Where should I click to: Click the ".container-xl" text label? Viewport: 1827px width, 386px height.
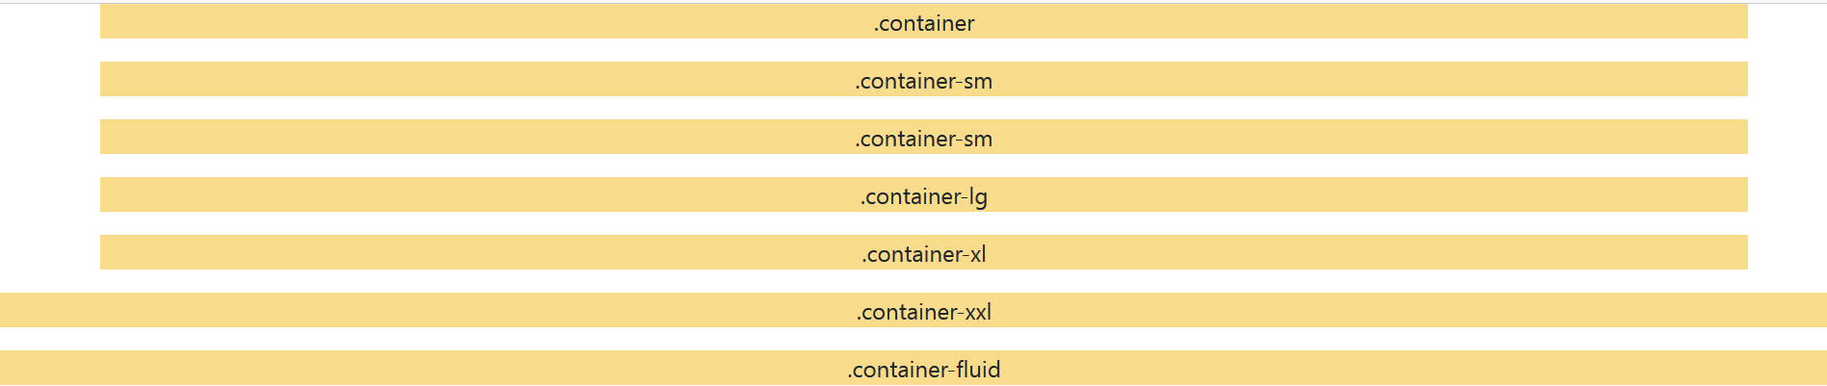[923, 254]
